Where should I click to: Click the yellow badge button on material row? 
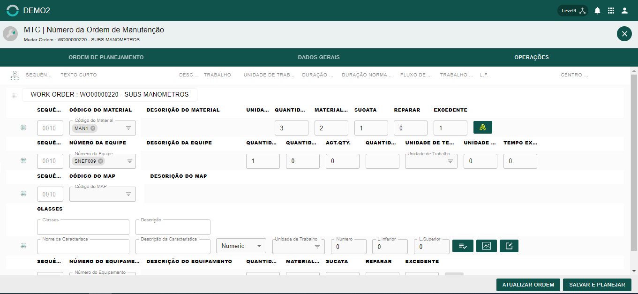tap(483, 128)
